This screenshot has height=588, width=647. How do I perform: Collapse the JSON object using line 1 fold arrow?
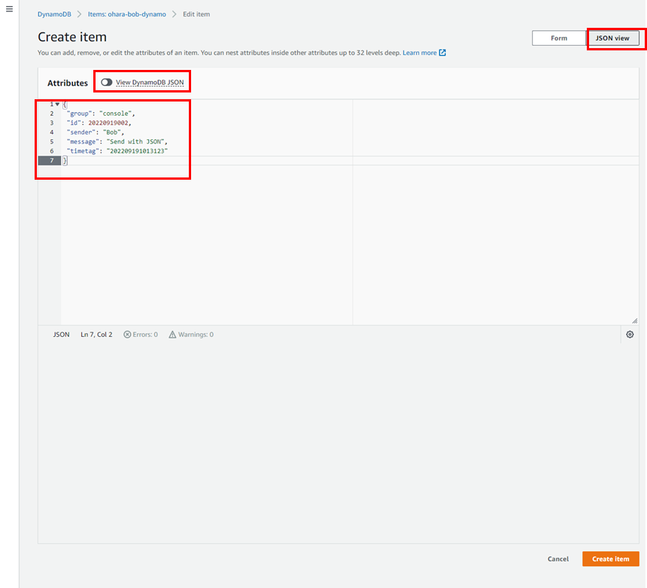[x=57, y=105]
